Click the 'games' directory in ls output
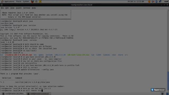Viewport: 169px width, 95px height. [41, 55]
